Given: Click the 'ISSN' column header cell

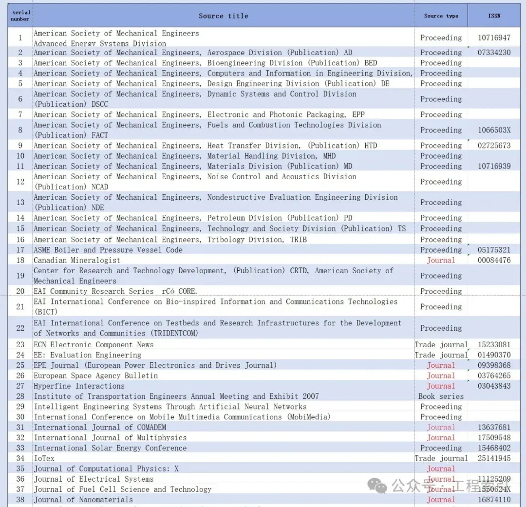Looking at the screenshot, I should pyautogui.click(x=494, y=16).
